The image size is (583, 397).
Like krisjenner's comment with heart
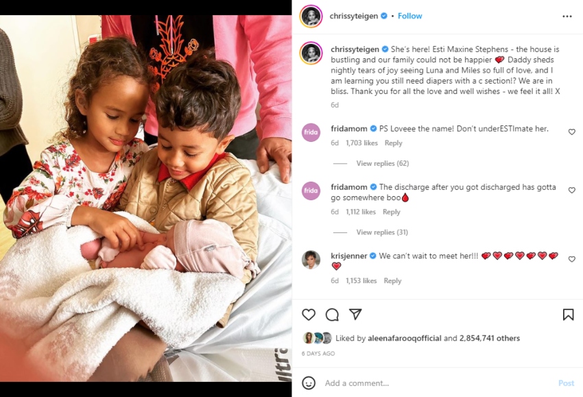click(x=572, y=258)
